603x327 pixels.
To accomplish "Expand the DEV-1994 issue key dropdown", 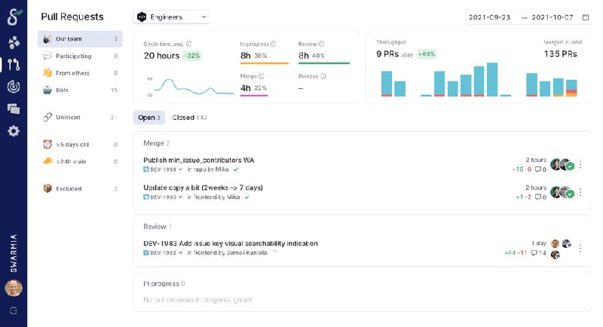I will pyautogui.click(x=181, y=170).
